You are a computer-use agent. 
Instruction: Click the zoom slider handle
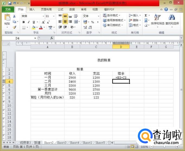pyautogui.click(x=164, y=147)
